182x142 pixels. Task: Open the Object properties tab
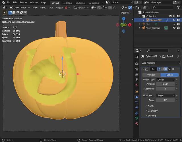pos(137,92)
